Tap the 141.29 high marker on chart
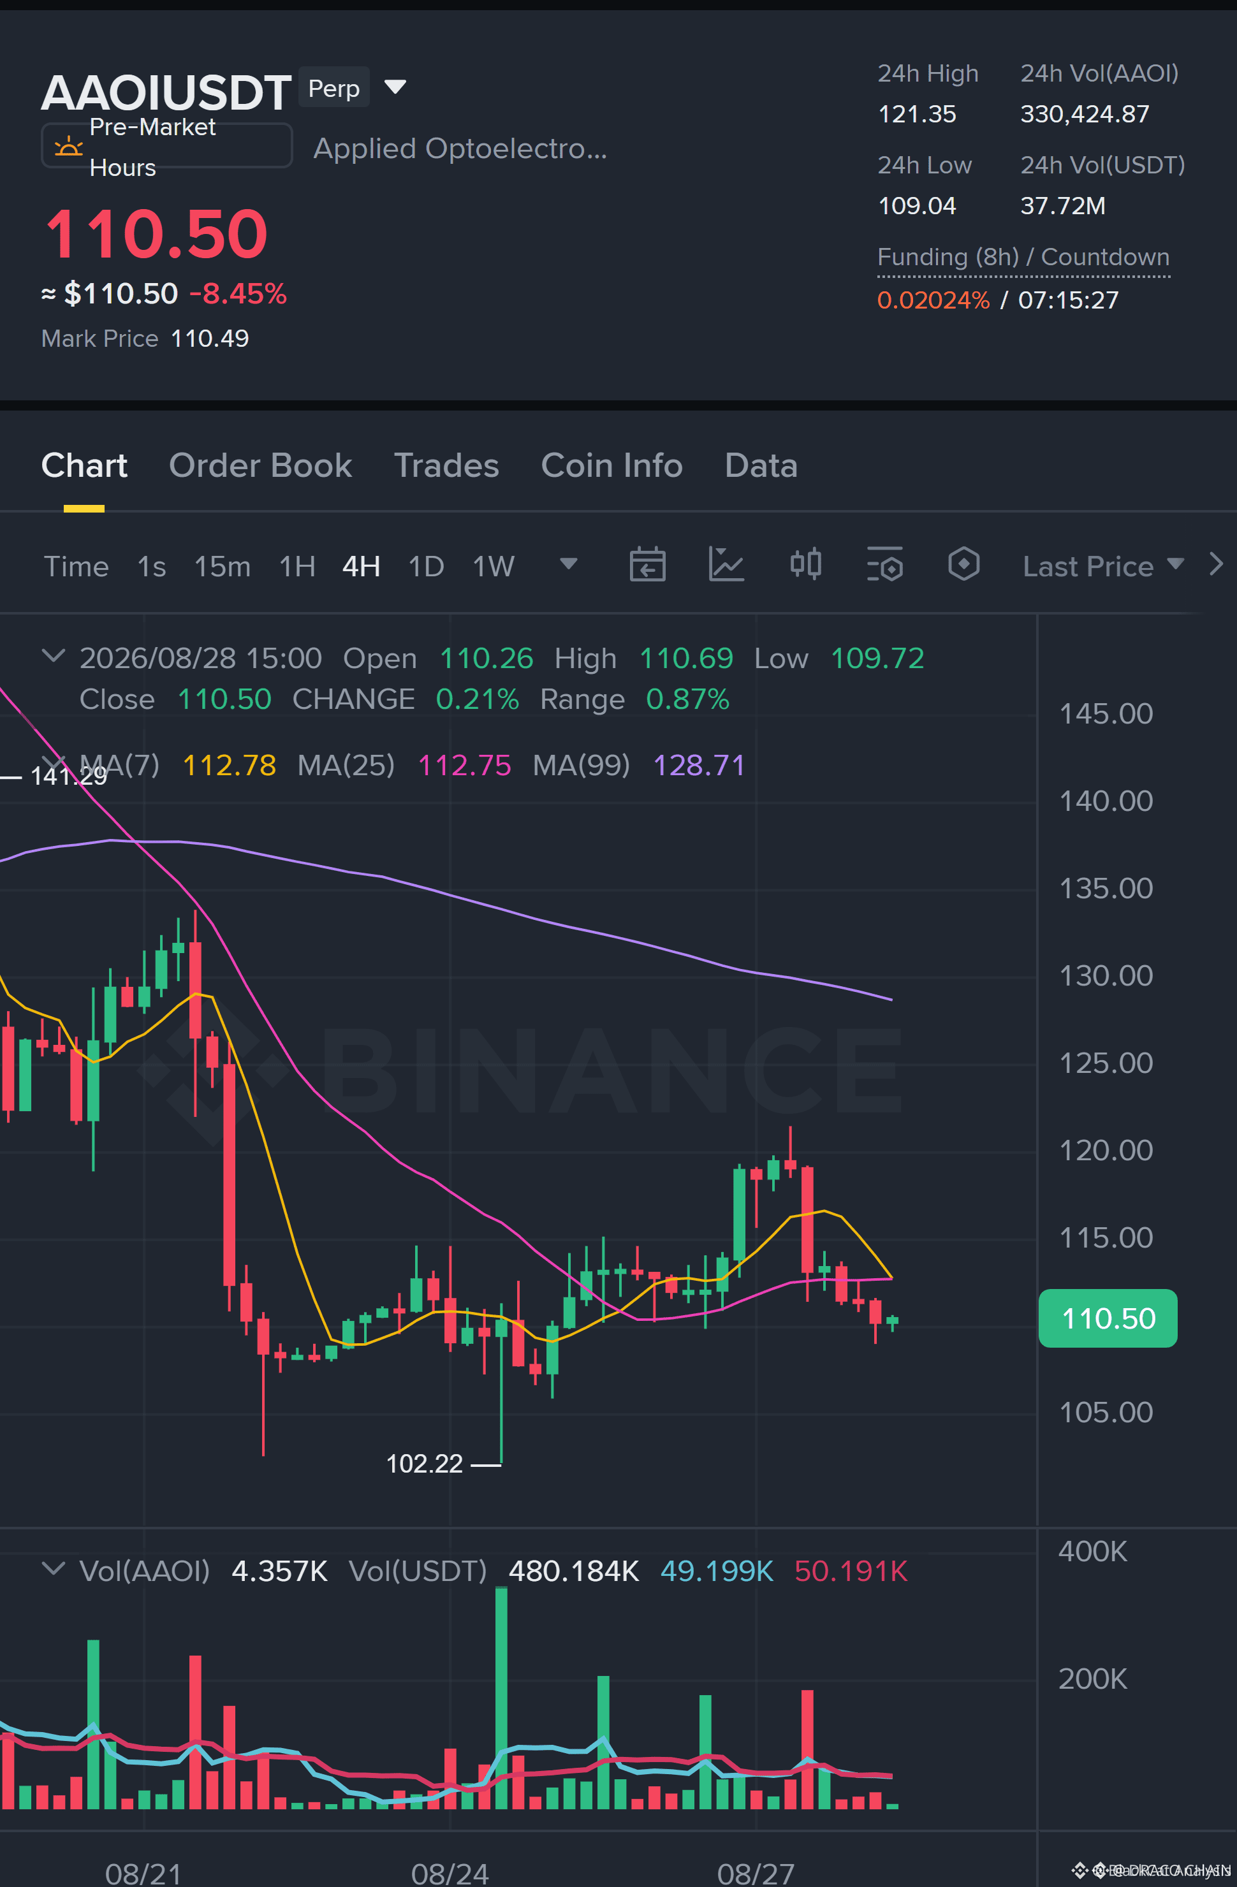The image size is (1237, 1887). [x=68, y=776]
